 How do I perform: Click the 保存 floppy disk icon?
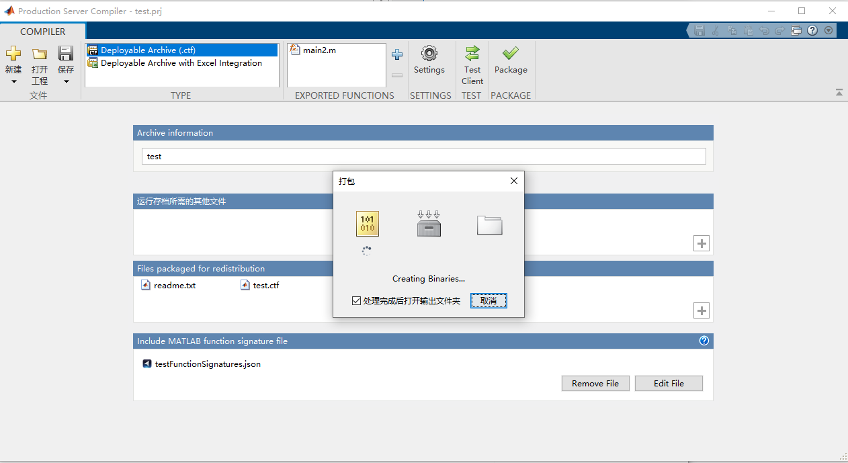[x=66, y=54]
